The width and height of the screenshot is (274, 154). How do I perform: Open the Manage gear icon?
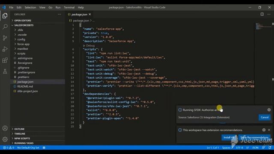5,139
